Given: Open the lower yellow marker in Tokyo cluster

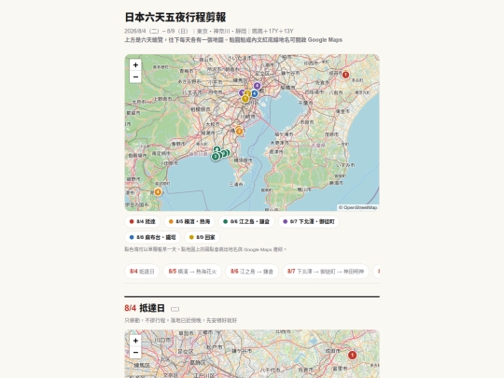Looking at the screenshot, I should [x=245, y=99].
